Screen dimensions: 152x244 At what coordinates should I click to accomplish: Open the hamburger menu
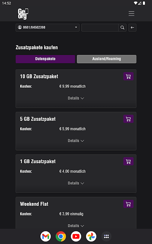[131, 14]
